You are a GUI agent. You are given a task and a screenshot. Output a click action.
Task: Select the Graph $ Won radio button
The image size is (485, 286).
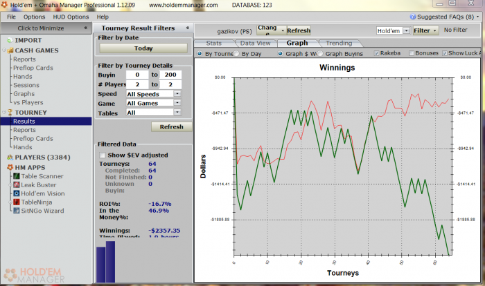pyautogui.click(x=280, y=53)
